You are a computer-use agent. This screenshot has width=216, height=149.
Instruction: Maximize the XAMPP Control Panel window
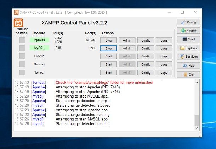coord(182,12)
